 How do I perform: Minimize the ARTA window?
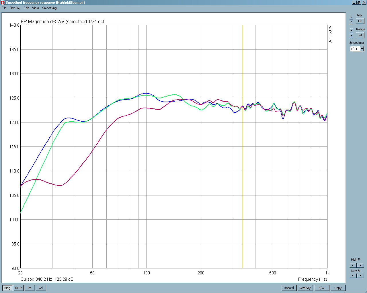(354, 3)
